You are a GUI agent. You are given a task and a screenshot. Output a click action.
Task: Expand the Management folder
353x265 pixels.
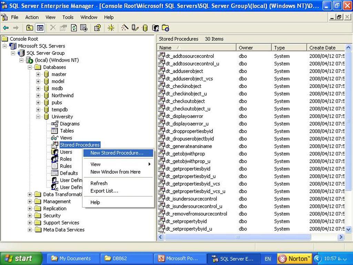(x=30, y=202)
